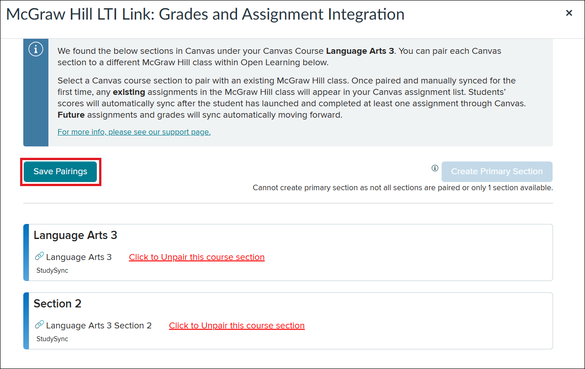Click the Language Arts 3 section heading

pos(75,235)
